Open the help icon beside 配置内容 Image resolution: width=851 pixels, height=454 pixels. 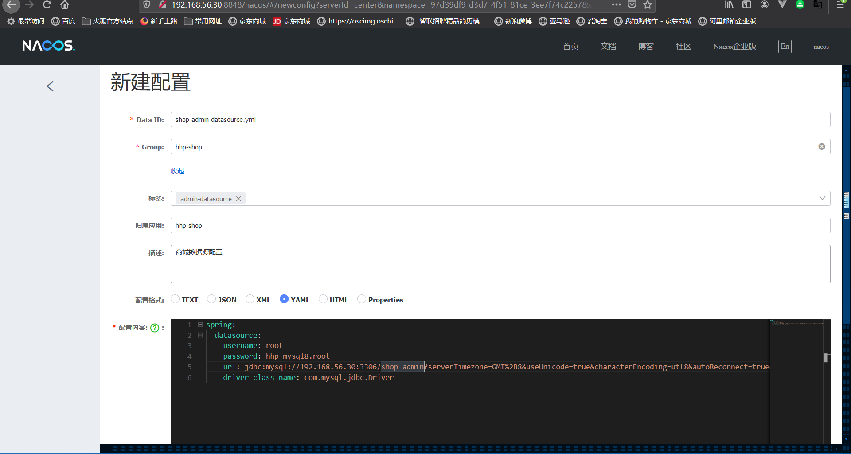(x=154, y=328)
